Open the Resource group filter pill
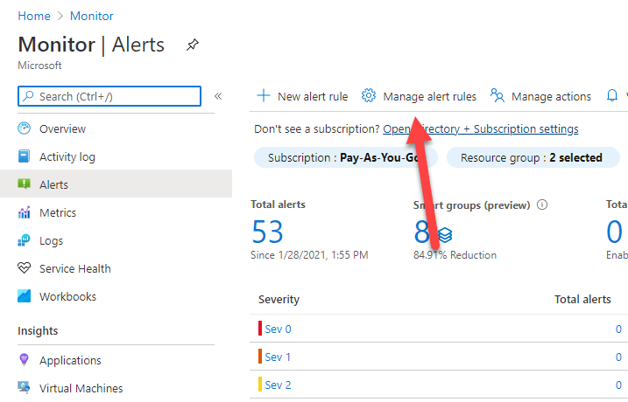Image resolution: width=628 pixels, height=402 pixels. pos(532,158)
